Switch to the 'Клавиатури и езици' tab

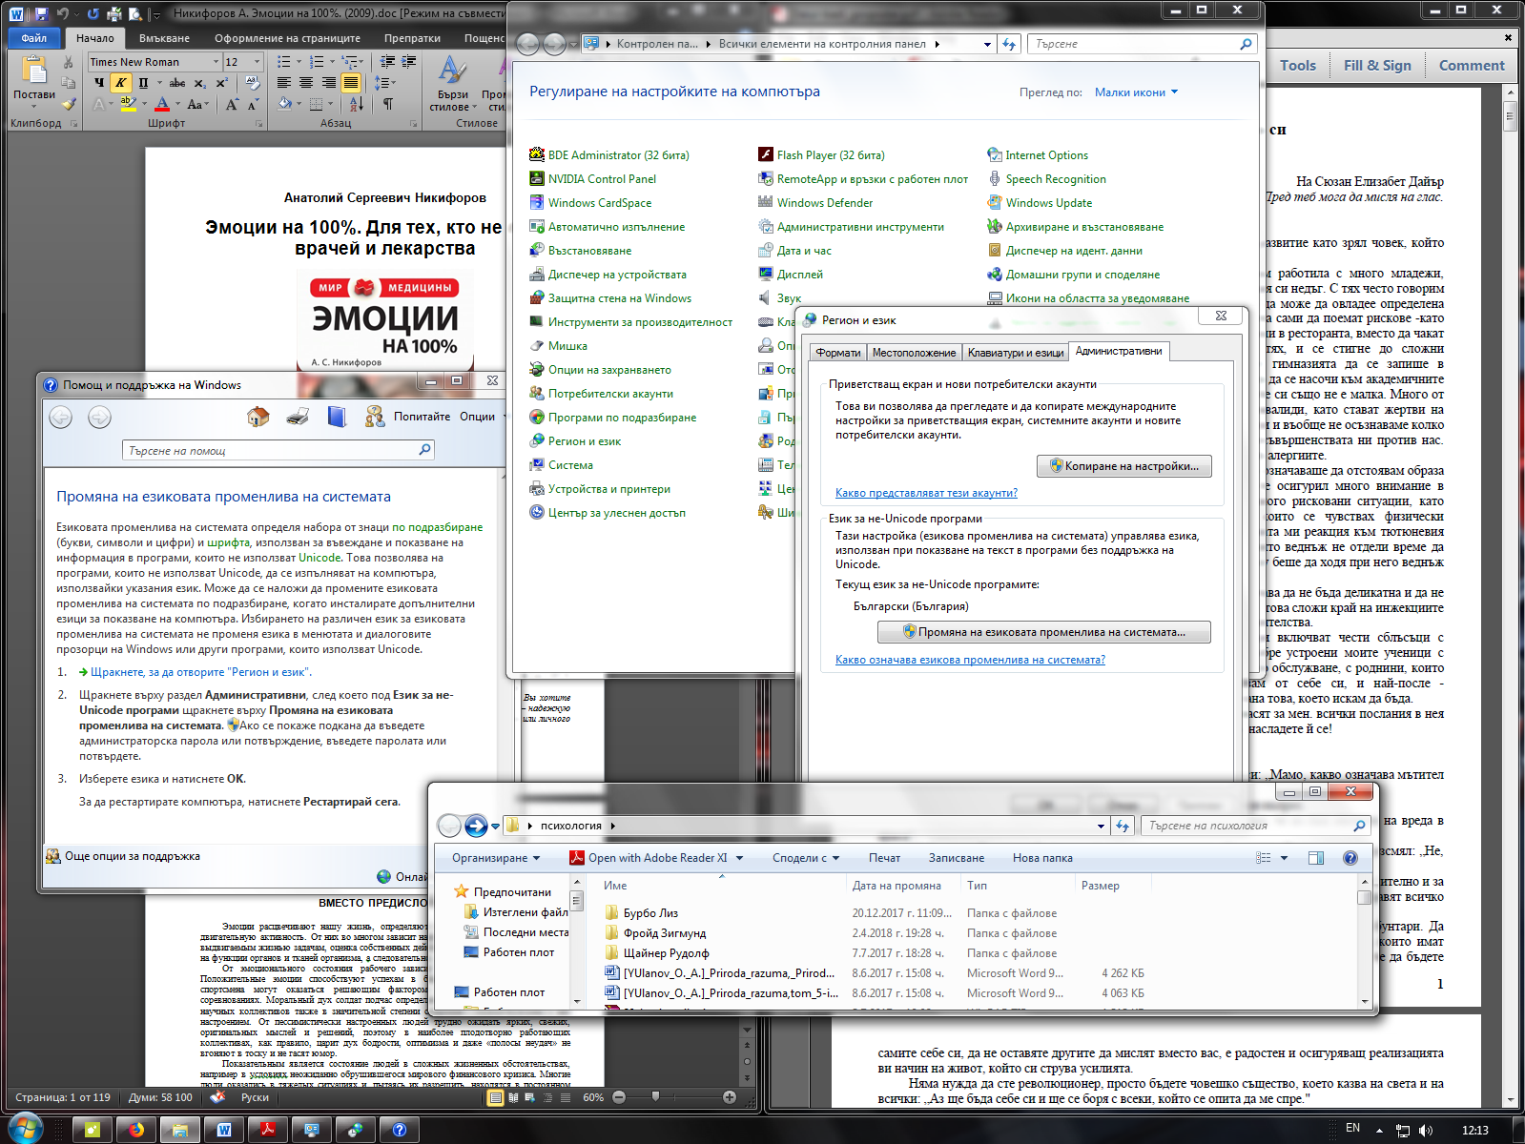[1015, 353]
